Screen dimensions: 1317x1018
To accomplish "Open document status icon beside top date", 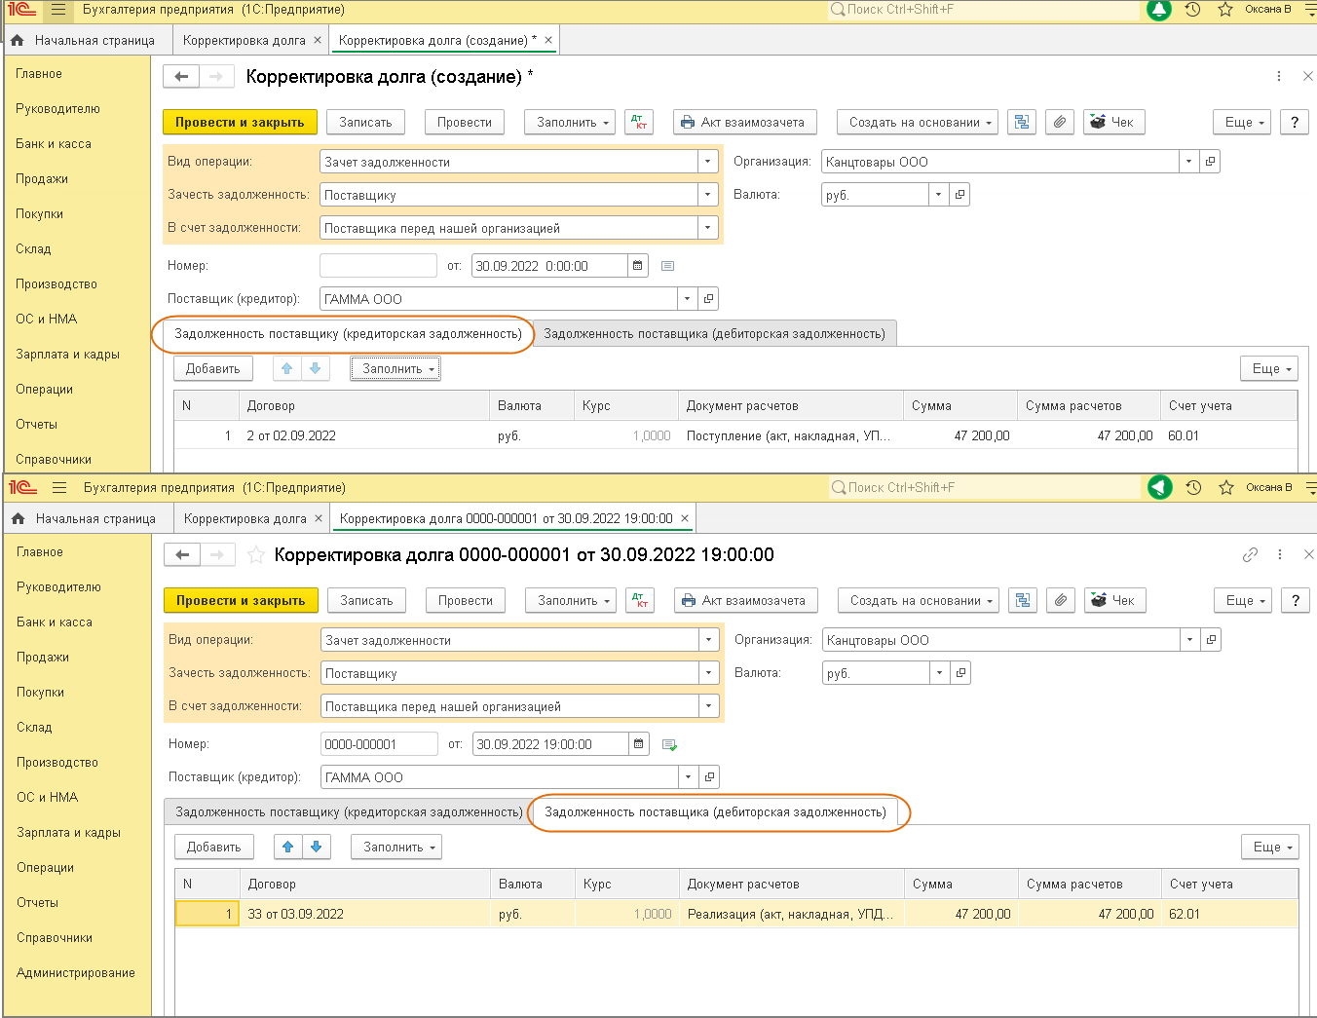I will tap(667, 266).
